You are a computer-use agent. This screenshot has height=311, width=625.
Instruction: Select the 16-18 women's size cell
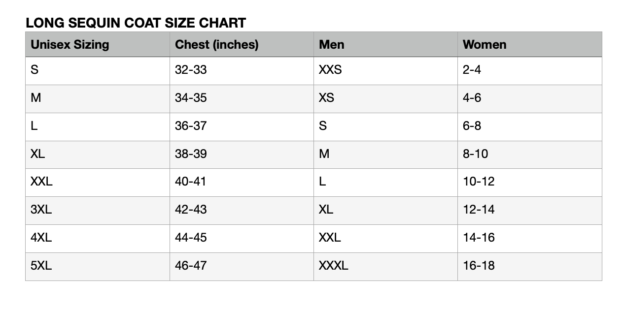[478, 266]
